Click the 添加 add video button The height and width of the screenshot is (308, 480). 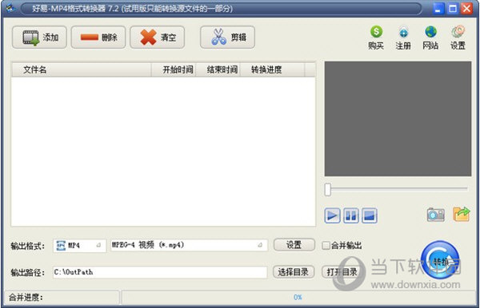pyautogui.click(x=39, y=38)
